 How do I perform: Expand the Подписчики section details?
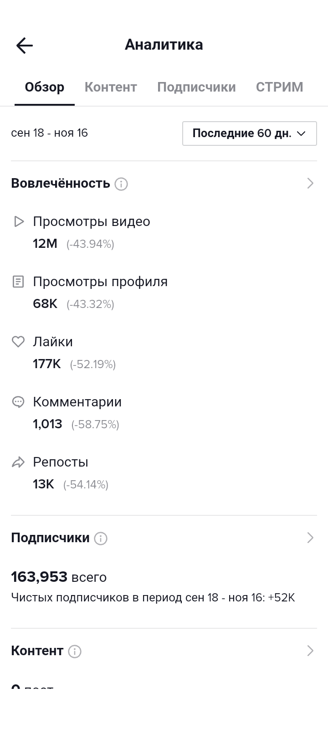(311, 538)
